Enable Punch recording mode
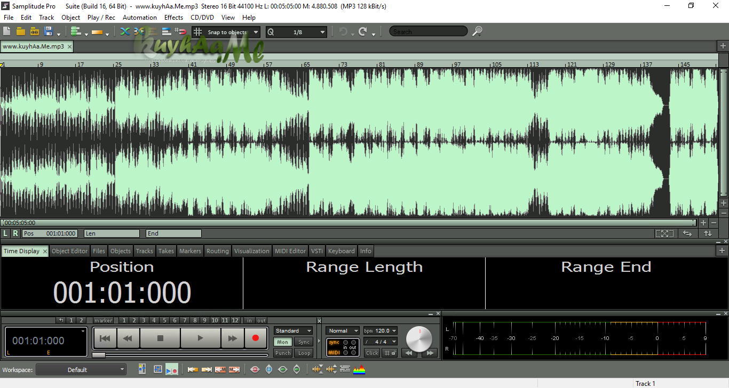 pyautogui.click(x=283, y=353)
